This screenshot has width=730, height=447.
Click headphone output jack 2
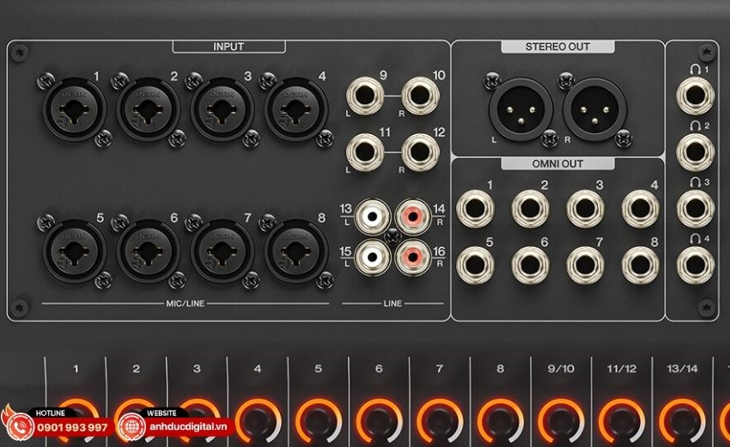[x=695, y=152]
